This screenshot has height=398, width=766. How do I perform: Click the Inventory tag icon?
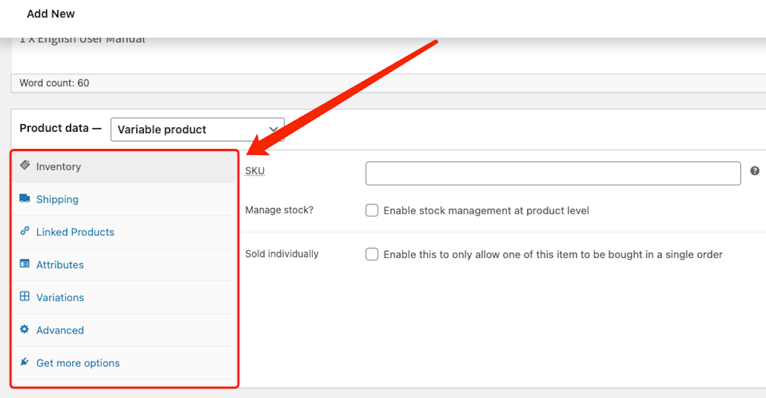25,165
